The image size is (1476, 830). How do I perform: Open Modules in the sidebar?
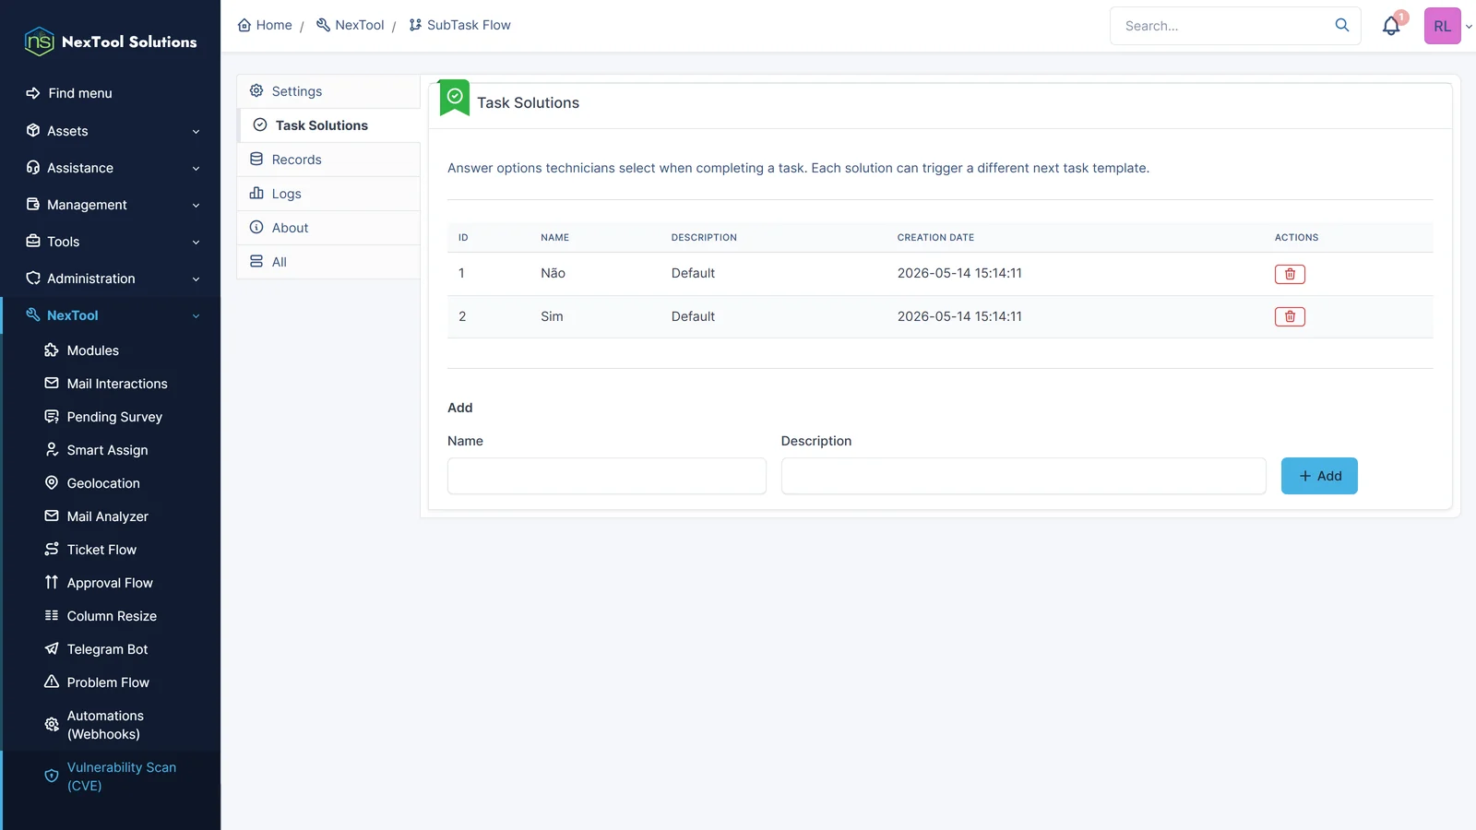(93, 350)
